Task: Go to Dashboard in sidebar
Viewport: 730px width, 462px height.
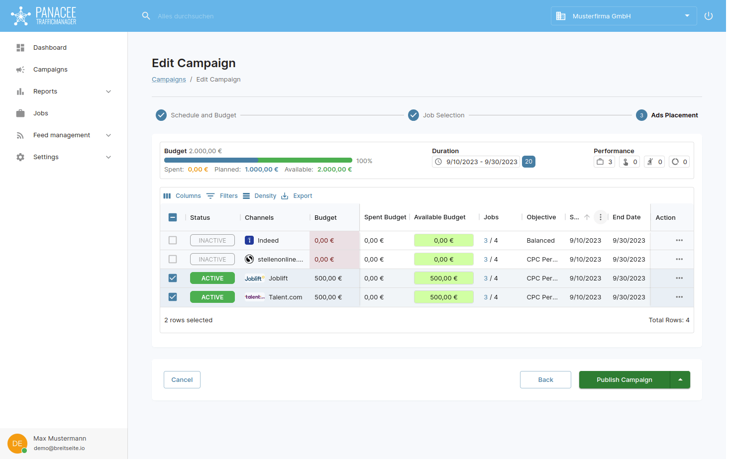Action: tap(50, 48)
